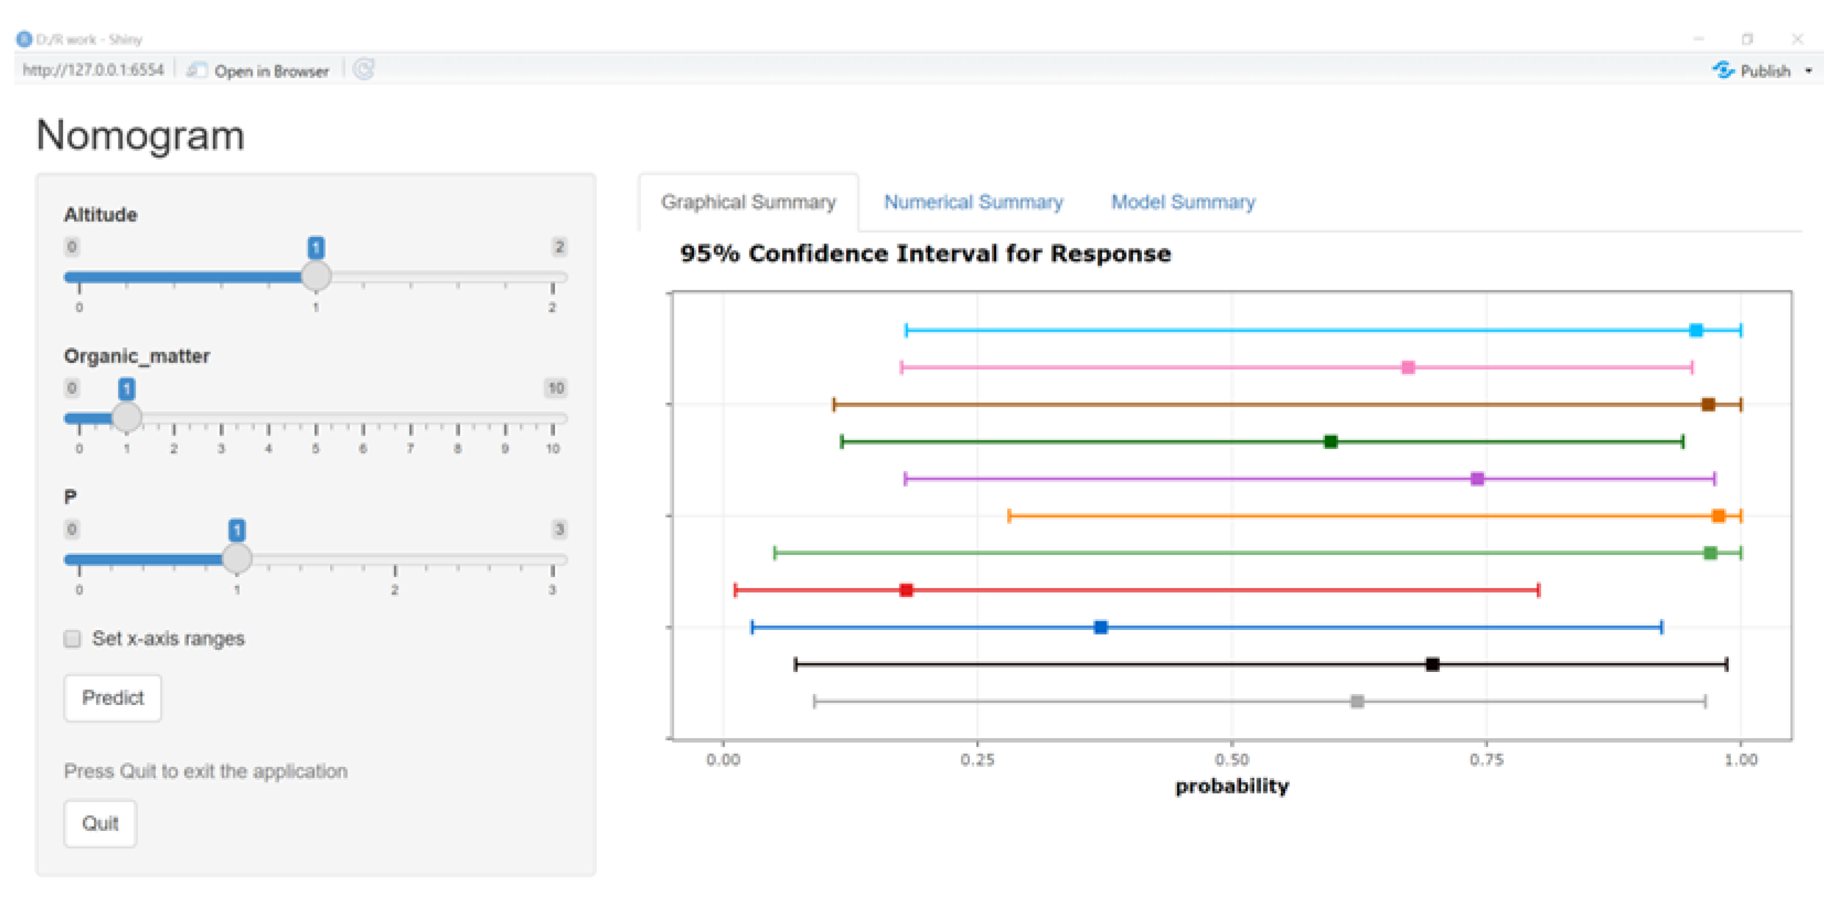
Task: Click the Shiny app icon in title bar
Action: tap(24, 39)
